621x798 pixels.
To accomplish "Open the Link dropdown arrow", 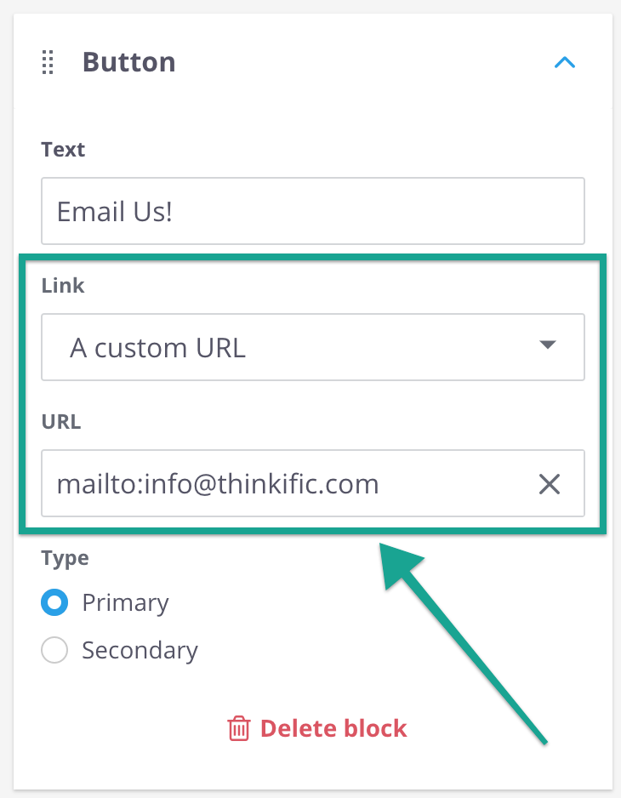I will click(547, 345).
